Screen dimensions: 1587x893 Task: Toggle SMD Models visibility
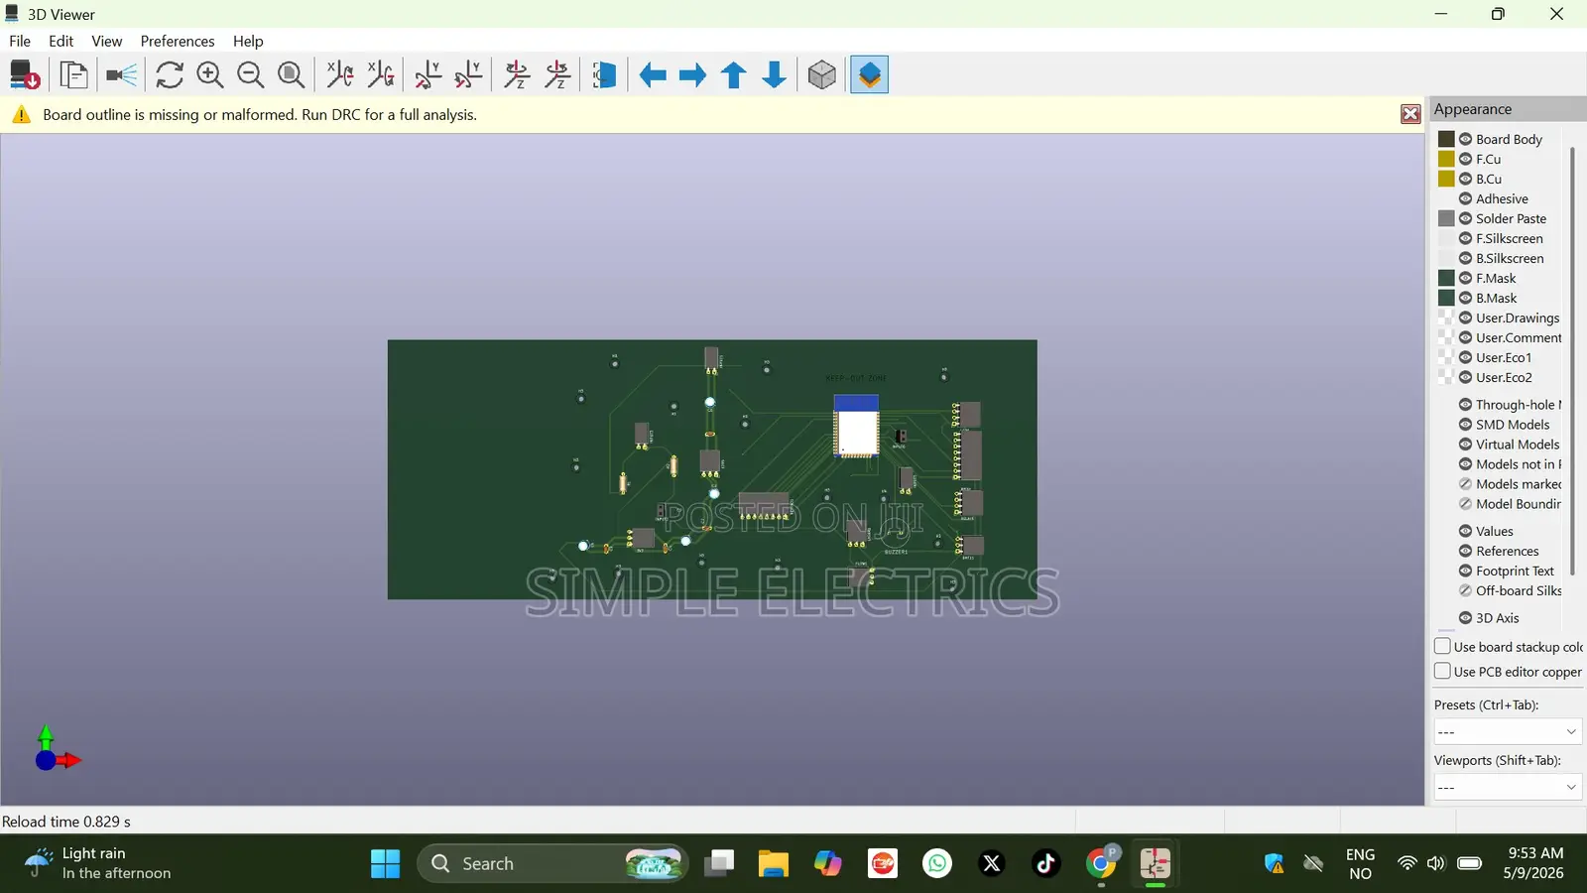(x=1465, y=425)
